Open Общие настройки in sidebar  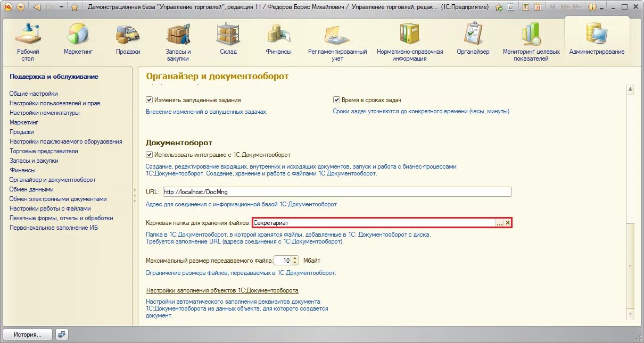[x=34, y=94]
